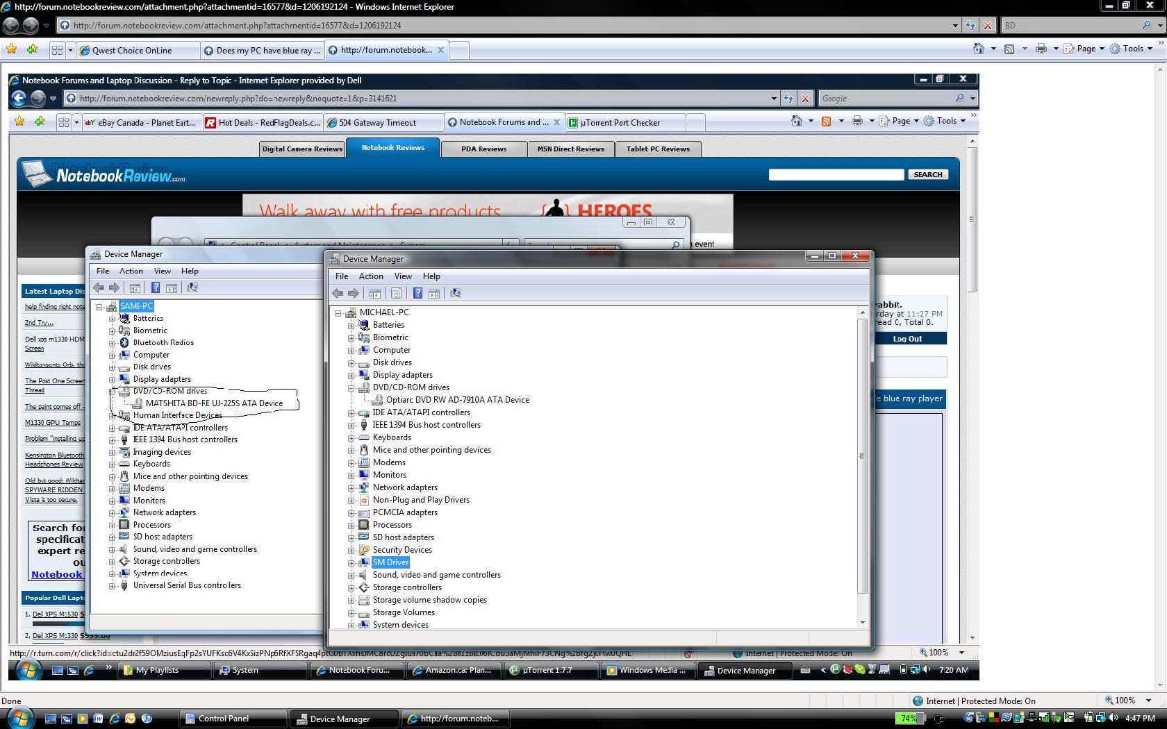This screenshot has width=1167, height=729.
Task: Select Security Devices in MICHAEL-PC Device Manager
Action: tap(402, 550)
